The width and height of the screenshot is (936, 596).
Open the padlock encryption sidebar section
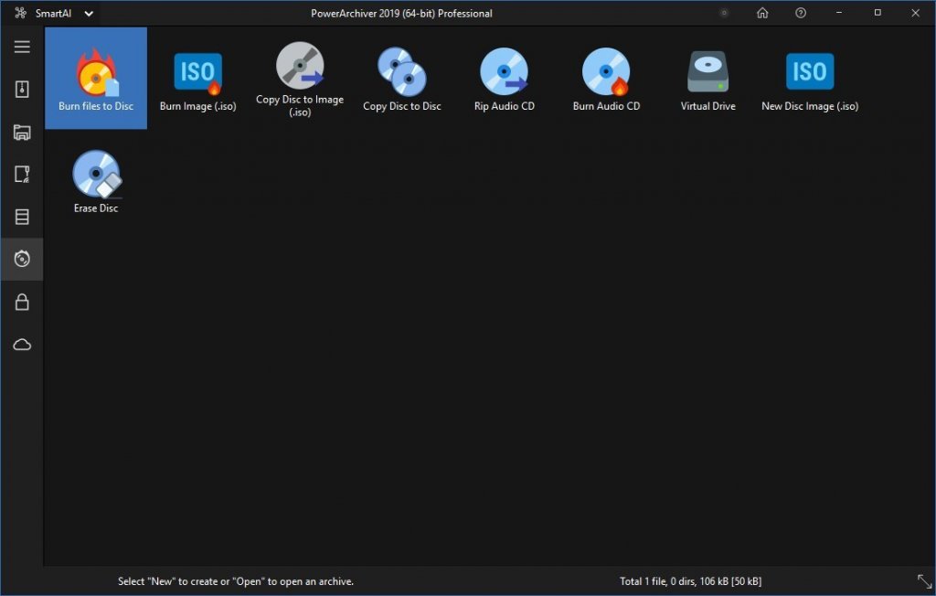click(x=22, y=302)
